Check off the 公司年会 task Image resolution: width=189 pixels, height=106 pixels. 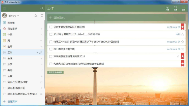(51, 34)
